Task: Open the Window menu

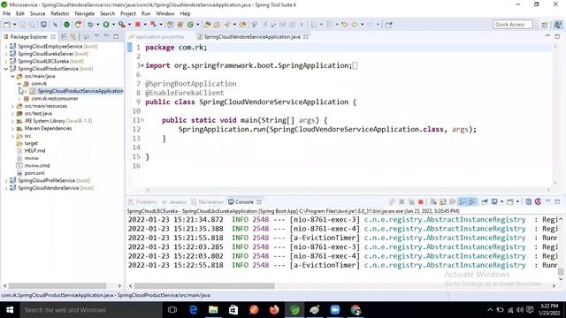Action: (165, 13)
